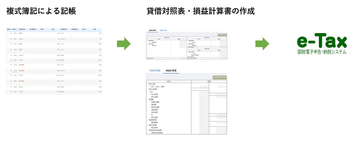The height and width of the screenshot is (143, 355).
Task: Select the 貸借対照表 tab in the lower panel
Action: [155, 71]
